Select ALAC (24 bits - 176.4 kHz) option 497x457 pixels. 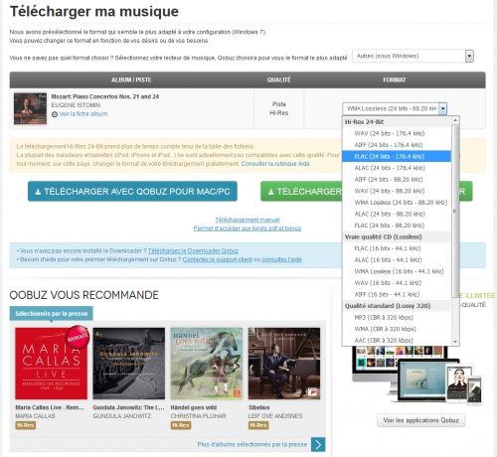click(x=397, y=168)
